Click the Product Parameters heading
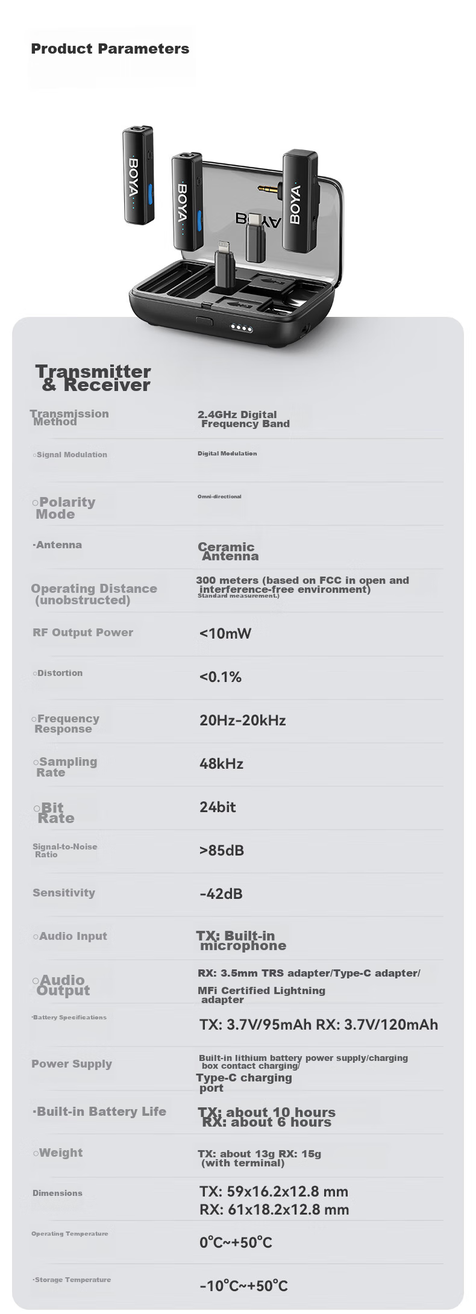 pyautogui.click(x=110, y=49)
